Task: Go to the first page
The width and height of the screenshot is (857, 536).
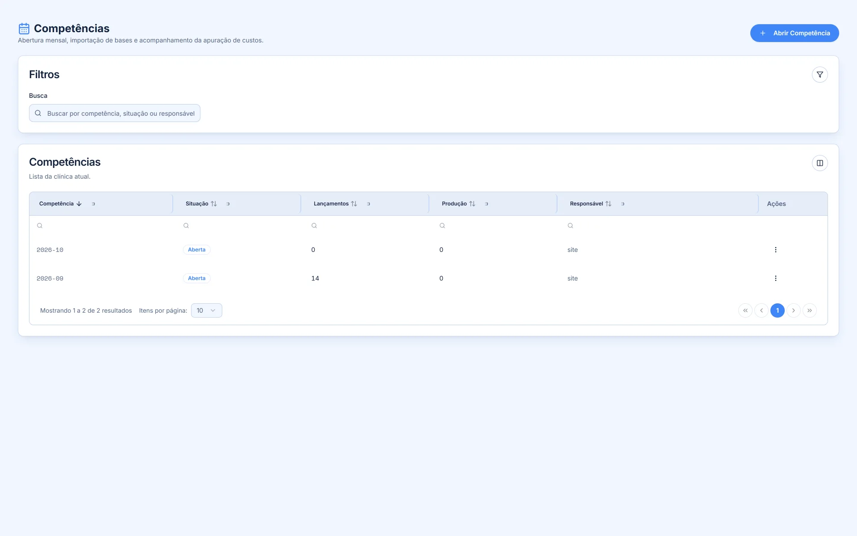Action: coord(745,310)
